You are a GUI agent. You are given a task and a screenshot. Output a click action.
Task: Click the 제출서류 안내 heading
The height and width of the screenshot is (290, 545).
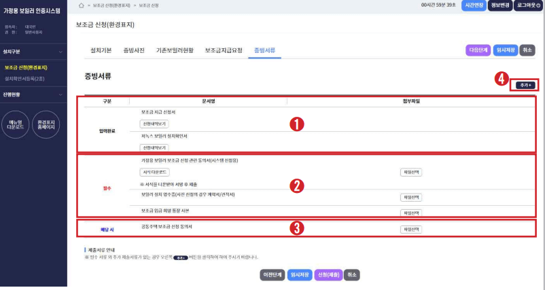point(101,250)
